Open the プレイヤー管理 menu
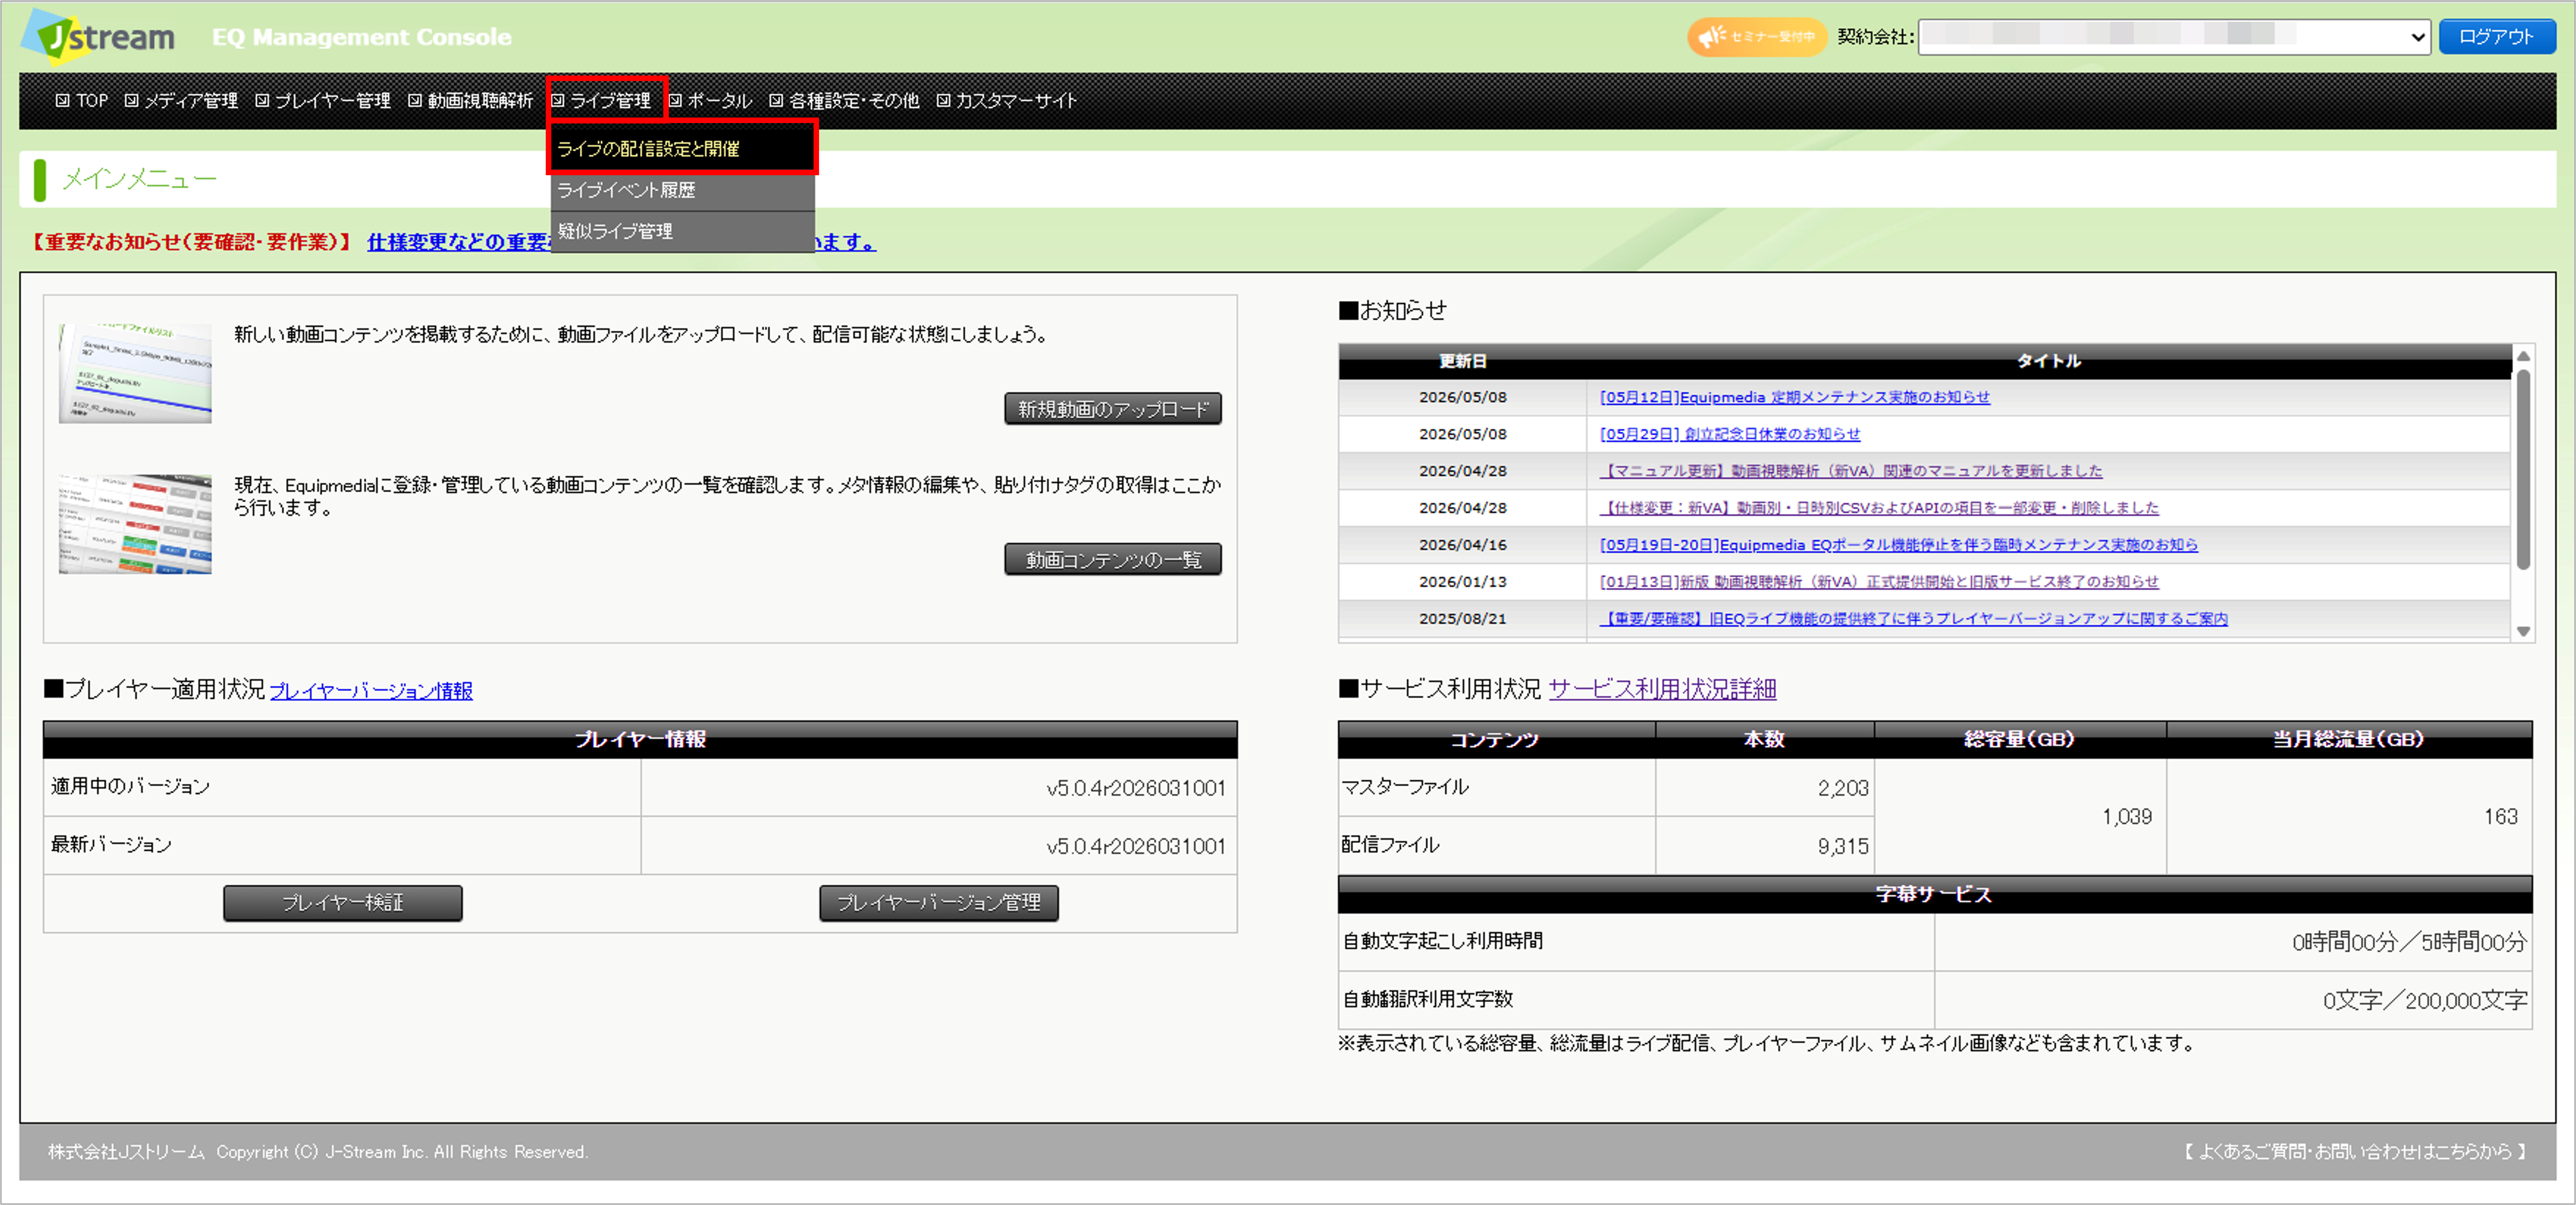2576x1205 pixels. pyautogui.click(x=323, y=100)
